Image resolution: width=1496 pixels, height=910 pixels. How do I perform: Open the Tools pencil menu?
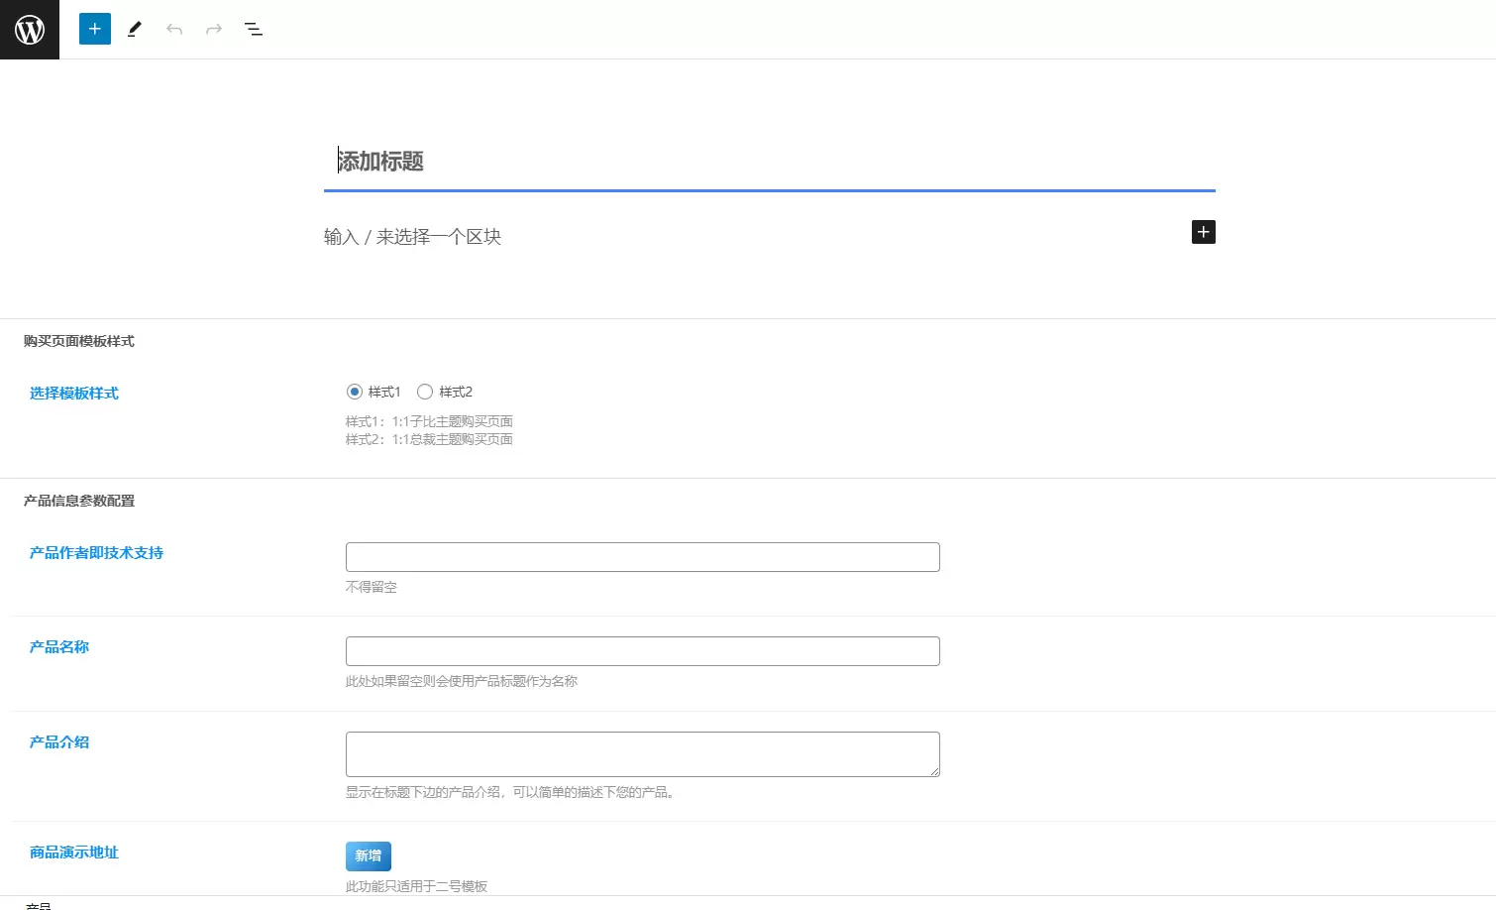(x=135, y=29)
